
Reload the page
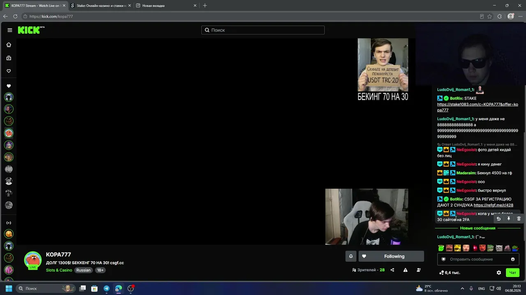[15, 16]
